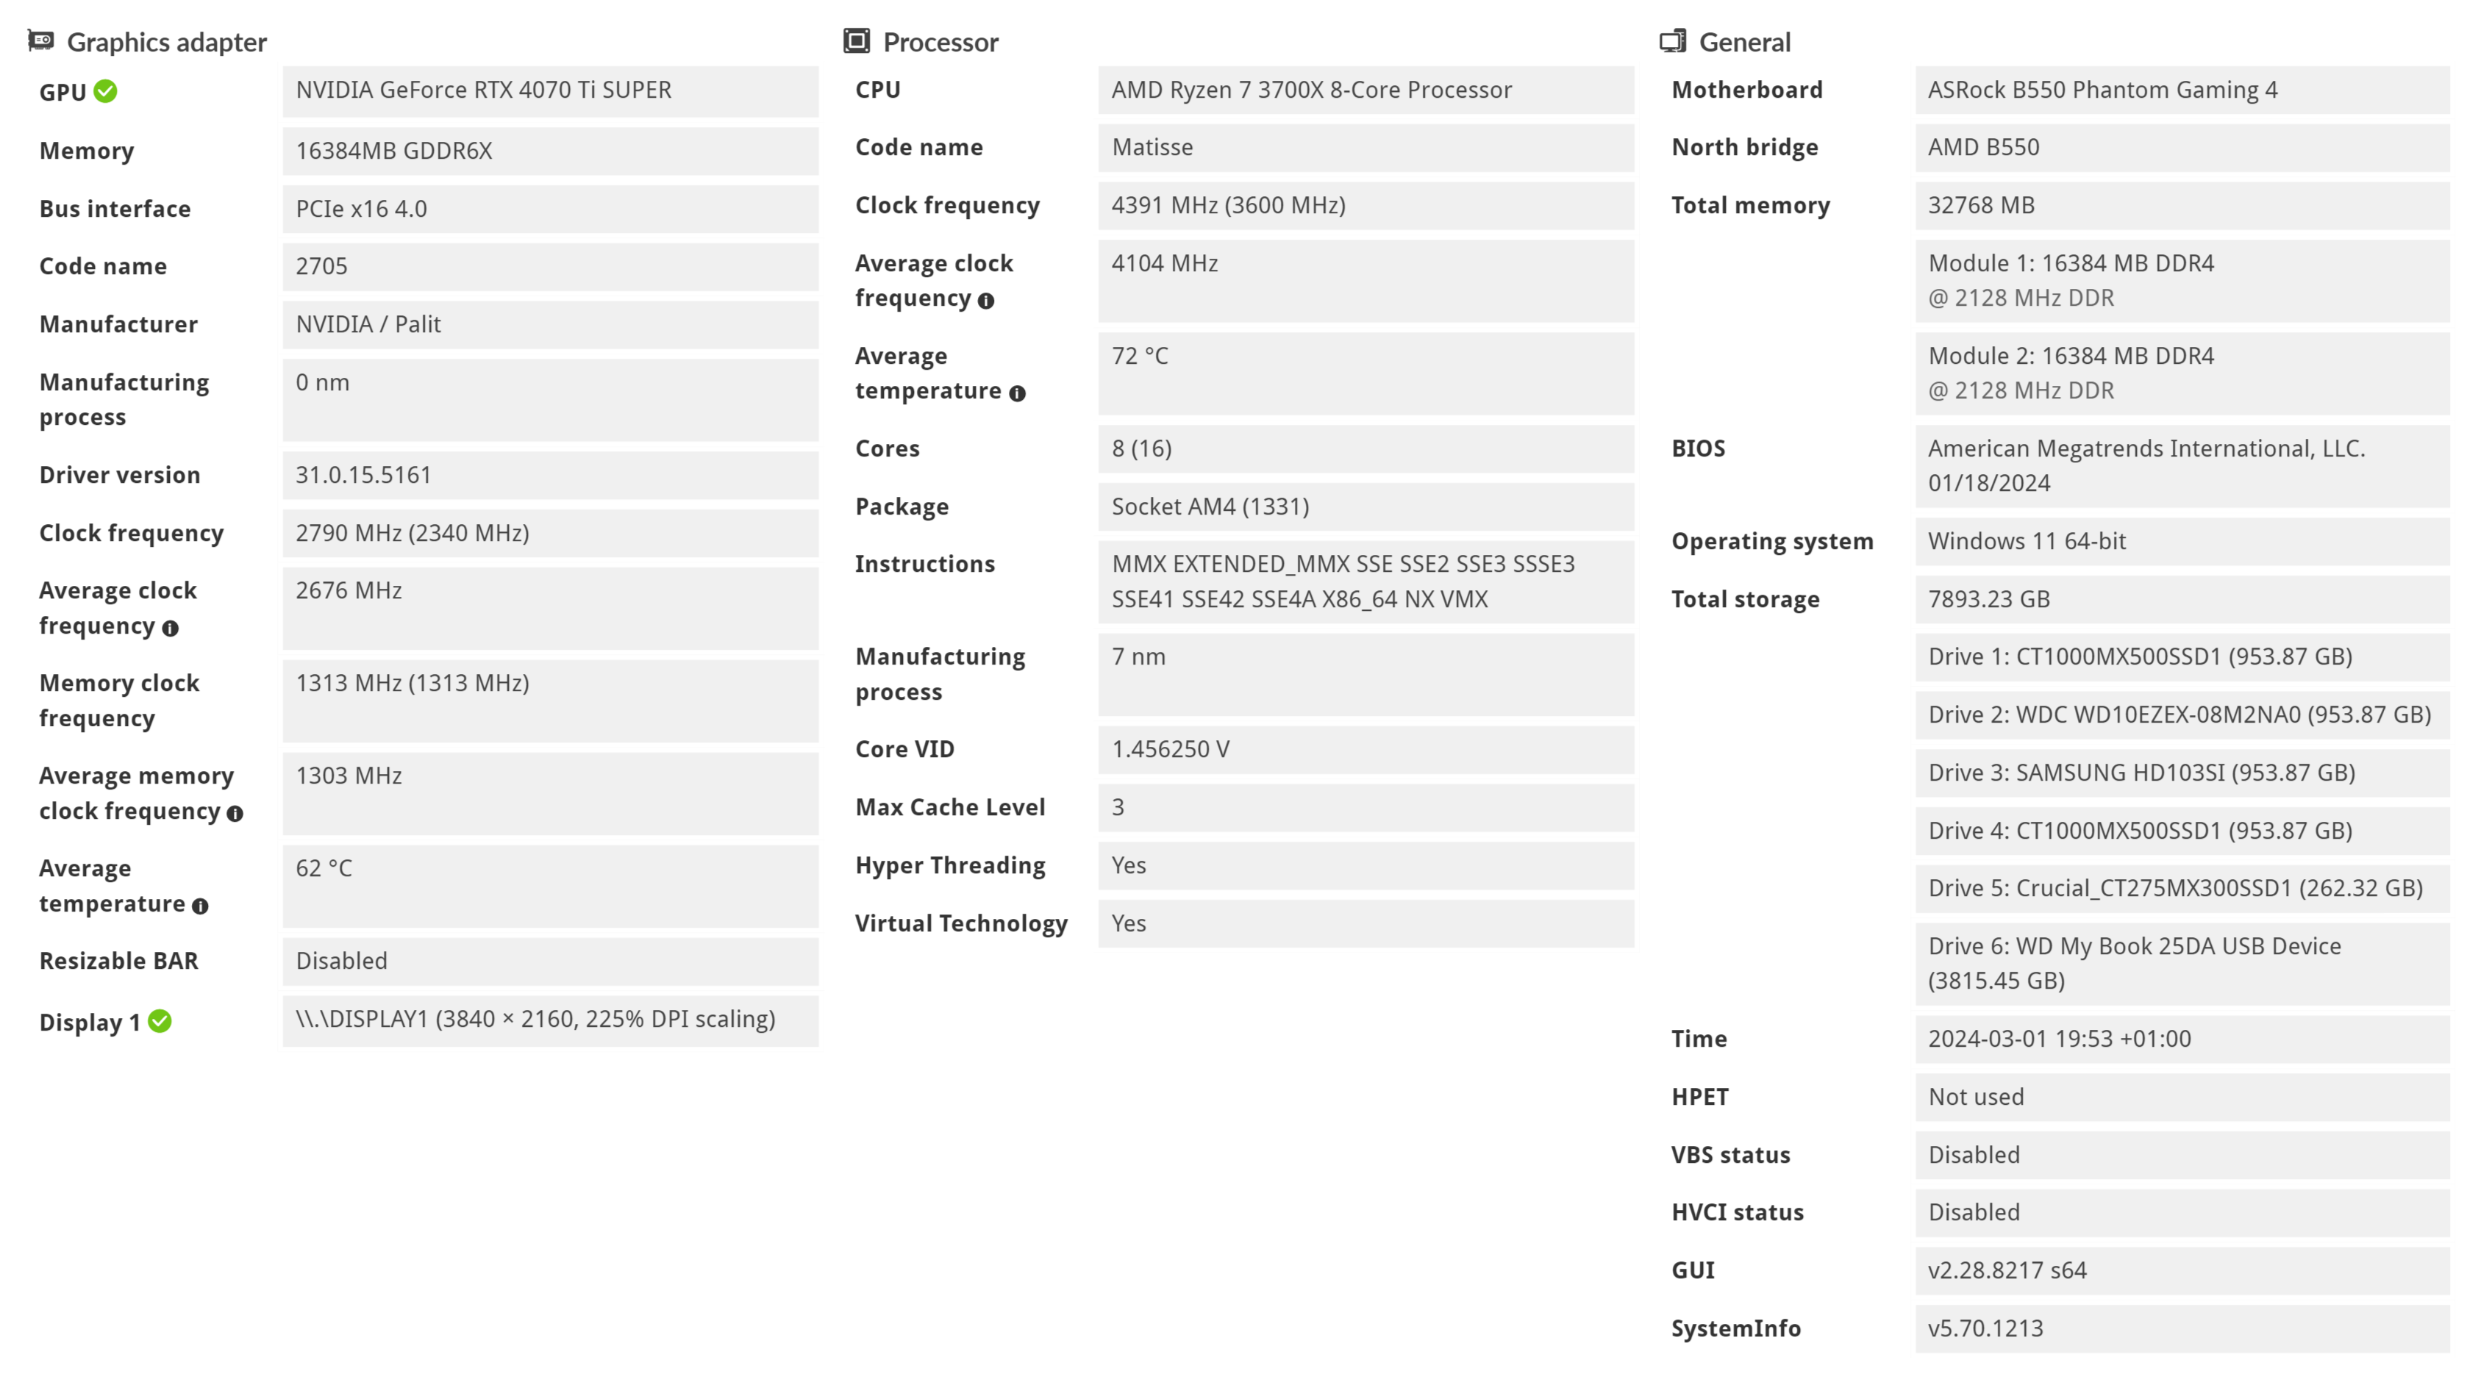Click the Graphics adapter section icon
The height and width of the screenshot is (1382, 2492).
pyautogui.click(x=40, y=40)
